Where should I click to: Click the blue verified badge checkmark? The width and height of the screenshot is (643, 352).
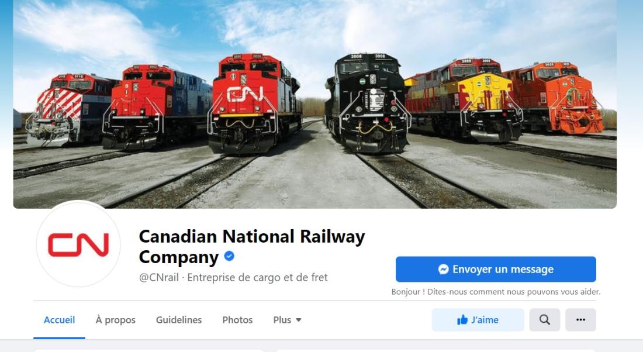coord(229,256)
